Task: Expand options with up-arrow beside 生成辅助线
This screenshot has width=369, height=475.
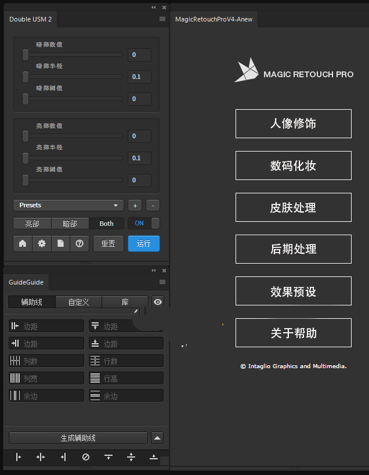Action: tap(157, 438)
